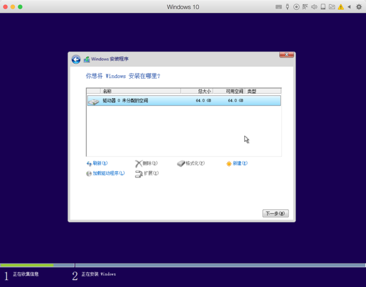Click the sound speaker icon in titlebar
This screenshot has width=366, height=287.
coord(314,7)
